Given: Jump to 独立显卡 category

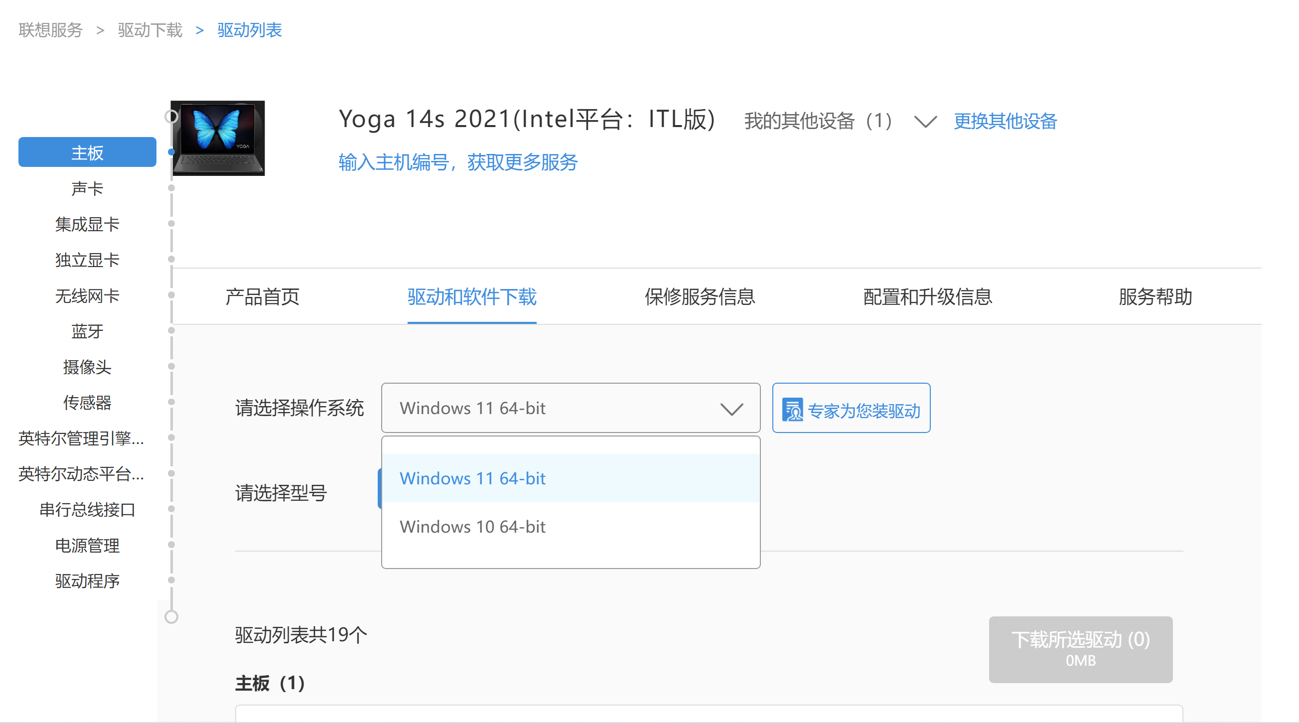Looking at the screenshot, I should (x=87, y=260).
